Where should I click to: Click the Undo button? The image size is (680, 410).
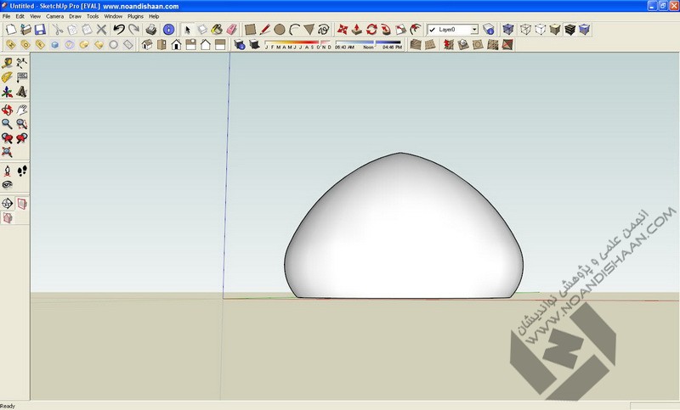(118, 30)
